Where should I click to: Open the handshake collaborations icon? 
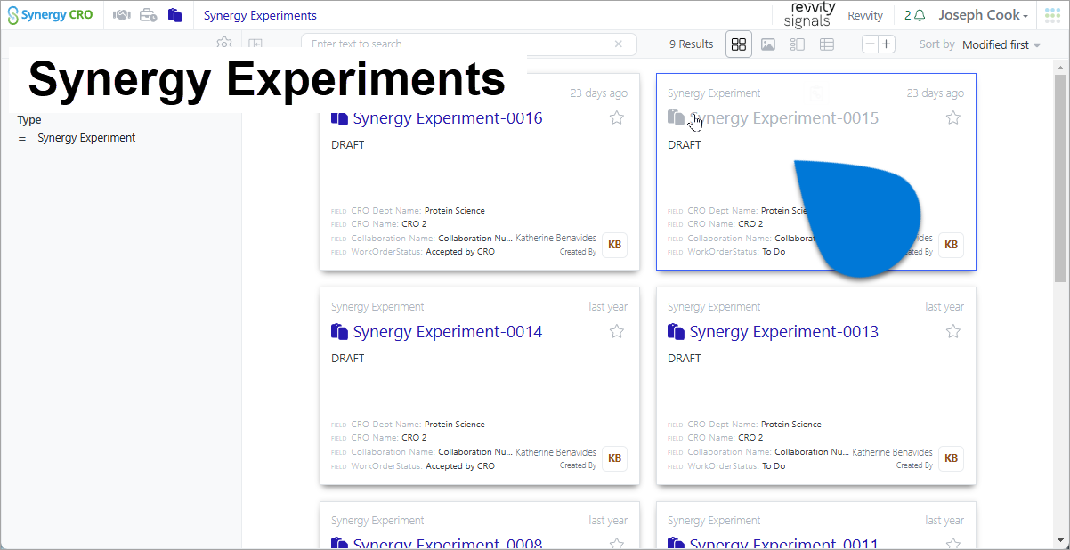point(122,15)
